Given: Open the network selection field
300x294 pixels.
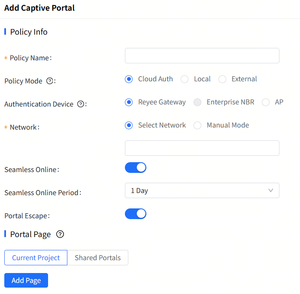Looking at the screenshot, I should [202, 148].
